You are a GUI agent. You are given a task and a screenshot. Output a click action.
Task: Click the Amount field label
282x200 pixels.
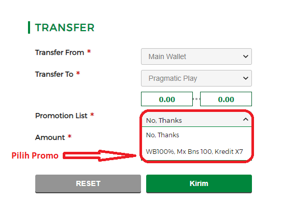[50, 137]
